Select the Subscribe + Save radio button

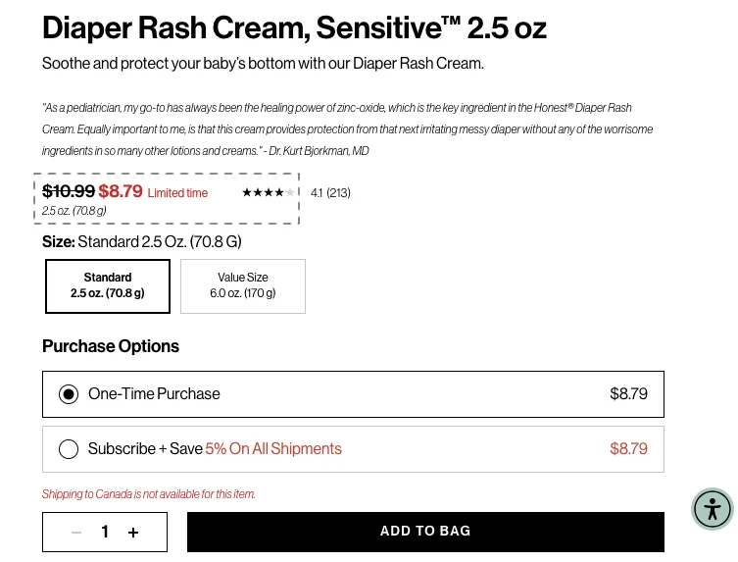click(x=69, y=449)
